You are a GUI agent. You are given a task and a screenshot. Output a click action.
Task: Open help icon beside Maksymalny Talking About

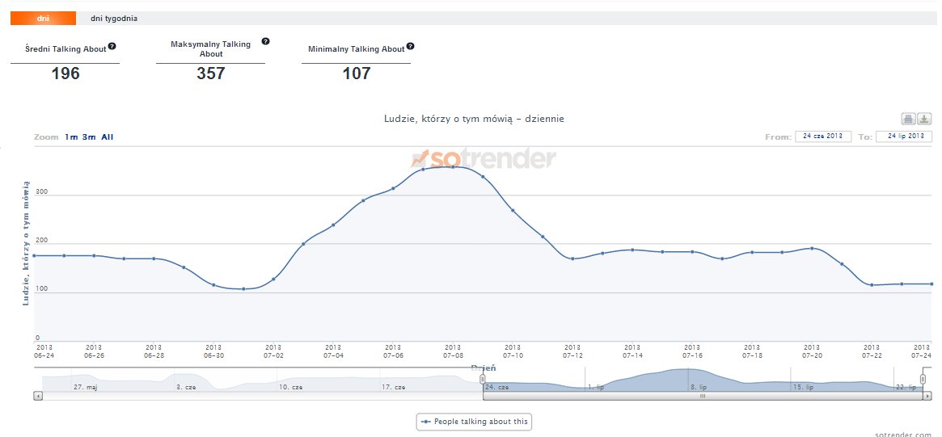[x=265, y=41]
